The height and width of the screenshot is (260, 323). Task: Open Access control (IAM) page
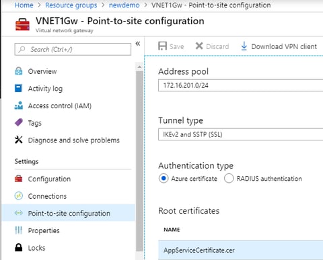click(60, 105)
